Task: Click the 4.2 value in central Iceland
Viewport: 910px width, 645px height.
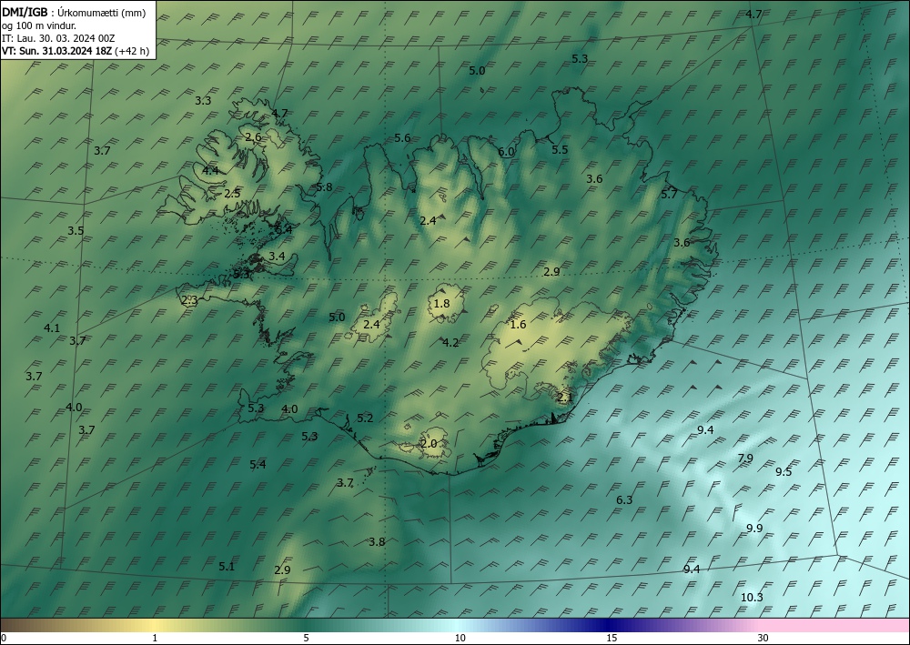Action: [x=450, y=343]
